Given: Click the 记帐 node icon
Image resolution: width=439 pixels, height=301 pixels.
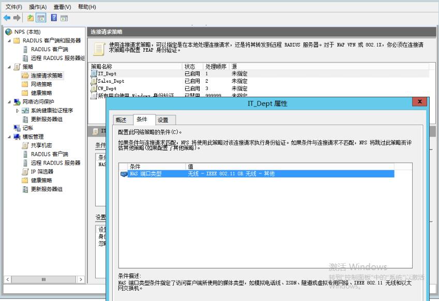Looking at the screenshot, I should coord(17,128).
